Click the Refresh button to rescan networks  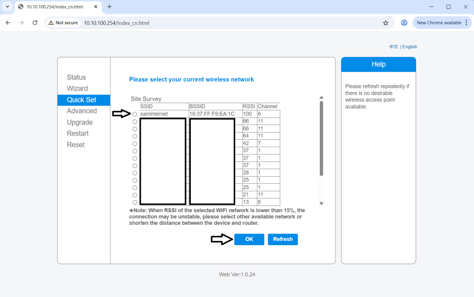282,239
